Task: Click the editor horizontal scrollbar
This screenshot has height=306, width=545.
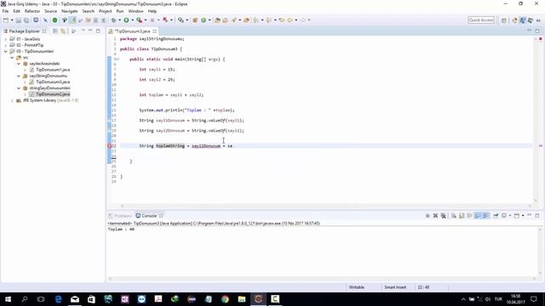Action: [x=326, y=206]
